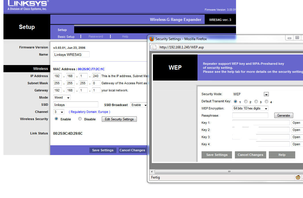Open WEP Encryption 64 bits dropdown
The image size is (303, 198).
(250, 108)
